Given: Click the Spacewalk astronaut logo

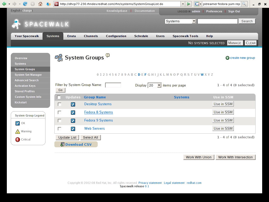Looking at the screenshot, I should click(17, 24).
